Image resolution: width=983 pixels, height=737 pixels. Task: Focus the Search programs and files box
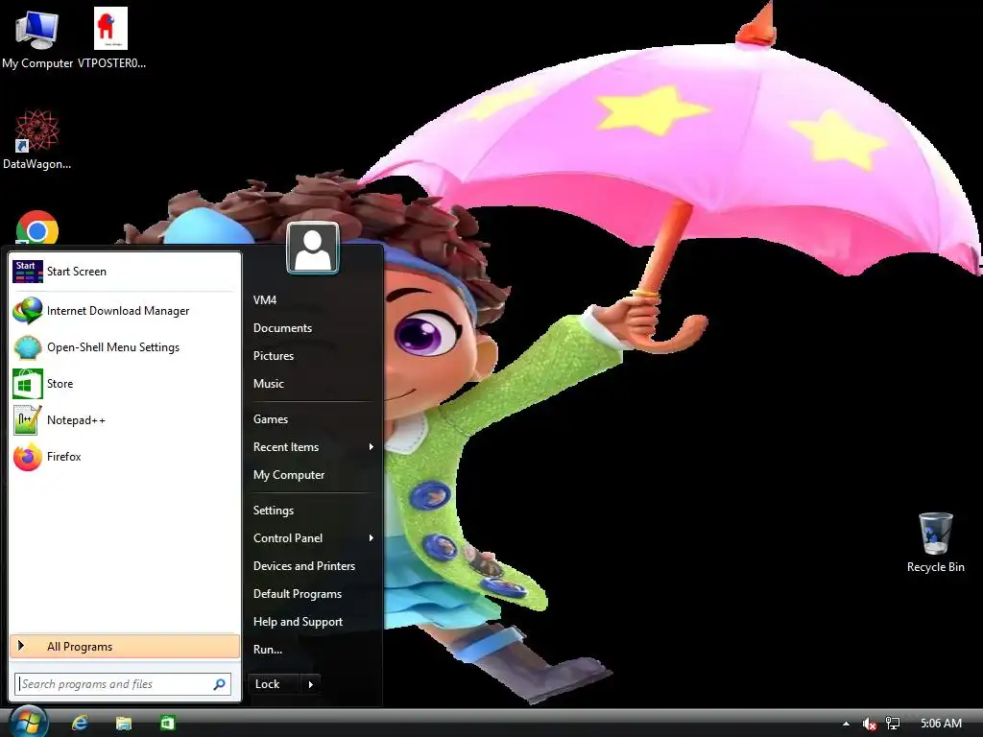pyautogui.click(x=123, y=684)
